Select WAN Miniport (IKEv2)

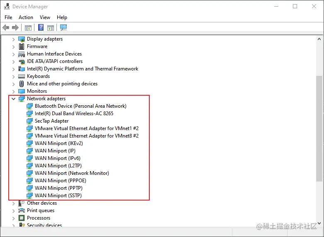[59, 143]
